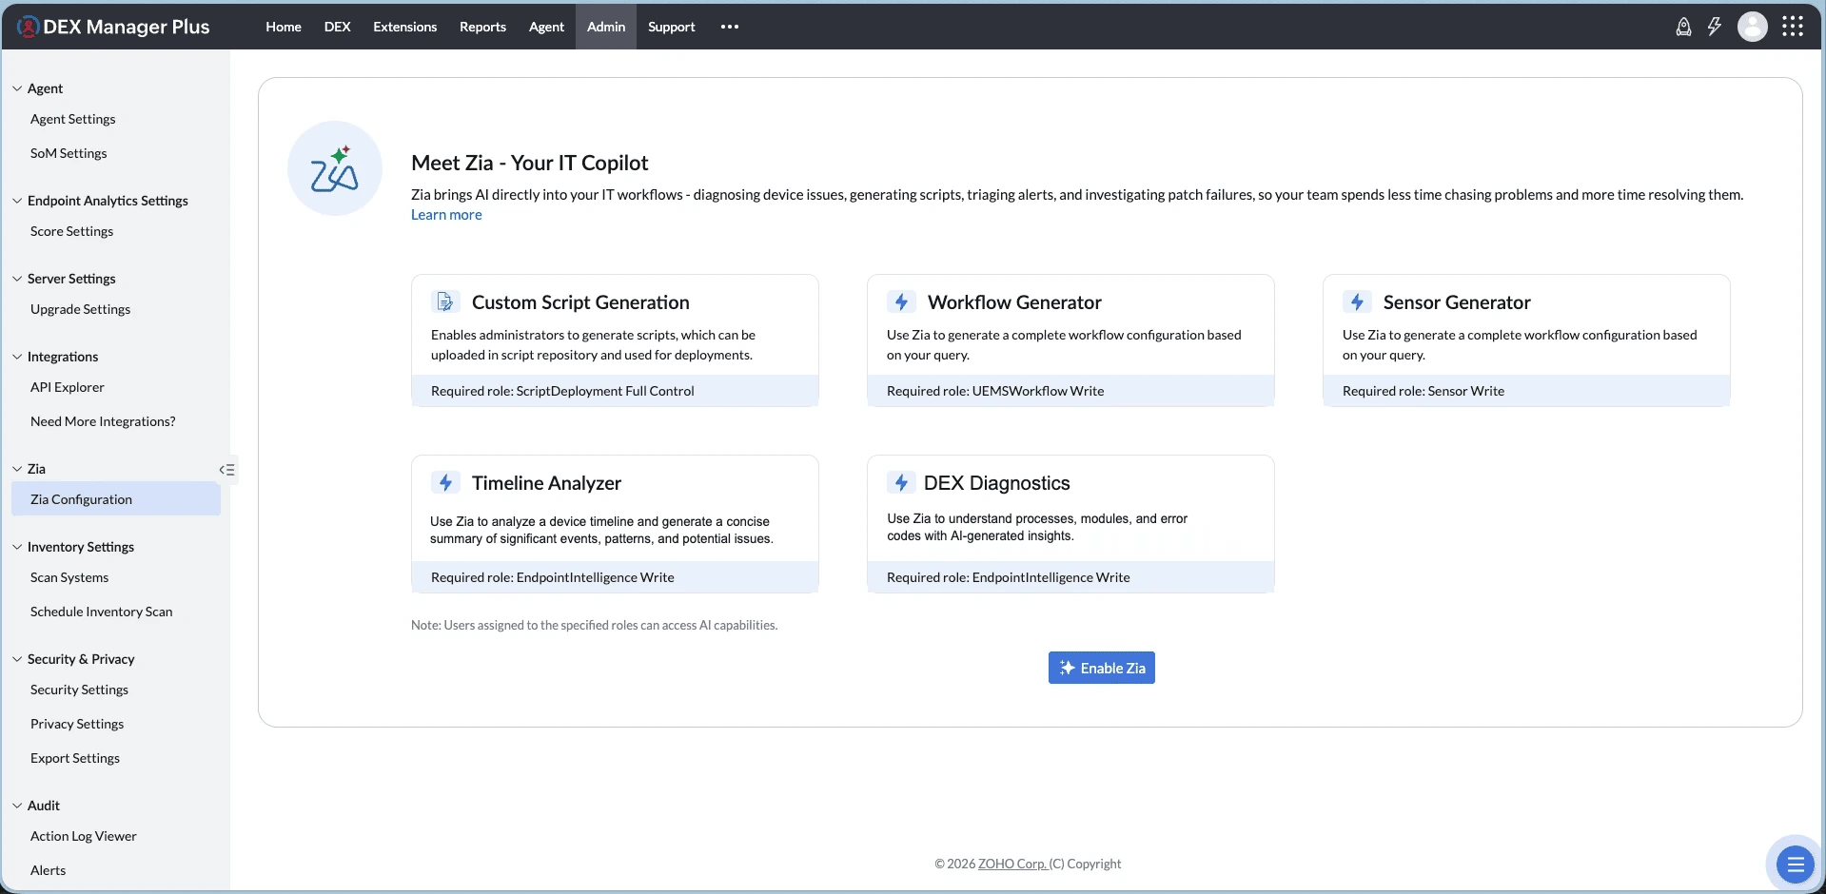This screenshot has height=894, width=1826.
Task: Click the DEX Manager Plus logo icon
Action: coord(29,27)
